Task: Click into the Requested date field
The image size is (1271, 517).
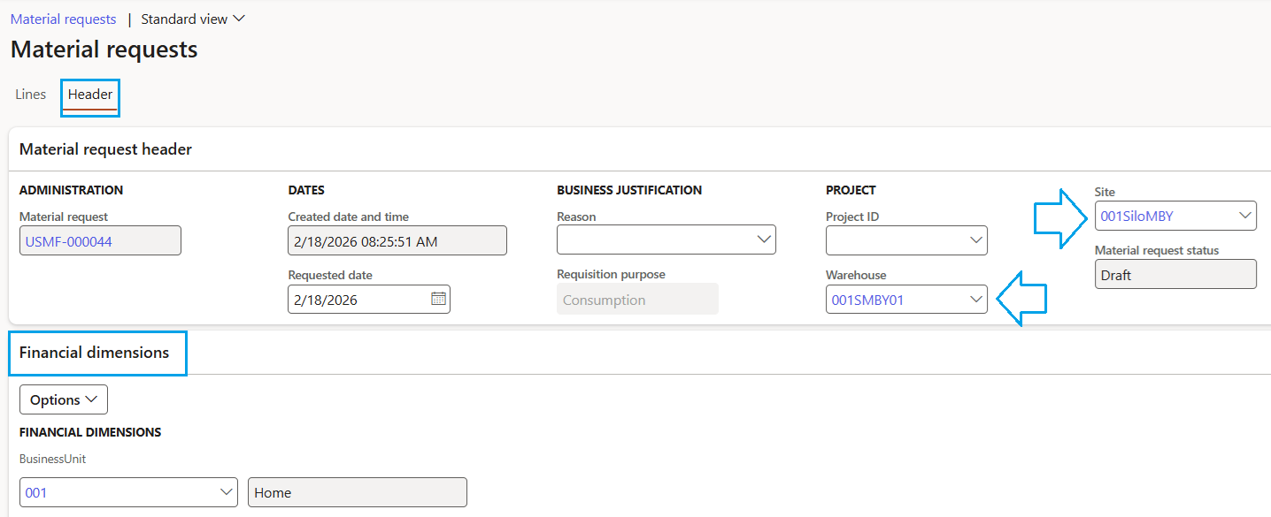Action: (358, 300)
